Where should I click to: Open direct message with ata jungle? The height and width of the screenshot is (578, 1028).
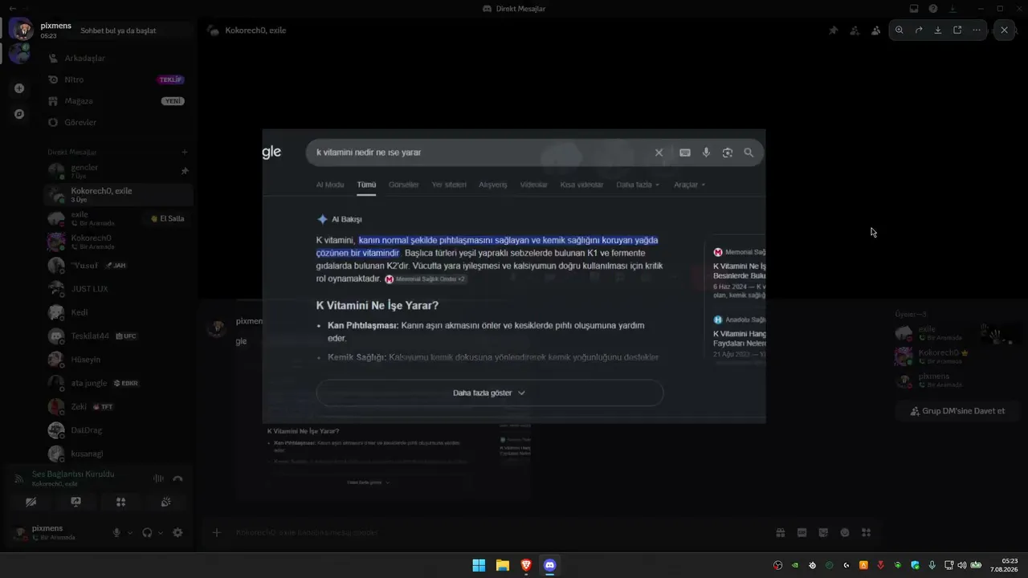point(119,383)
